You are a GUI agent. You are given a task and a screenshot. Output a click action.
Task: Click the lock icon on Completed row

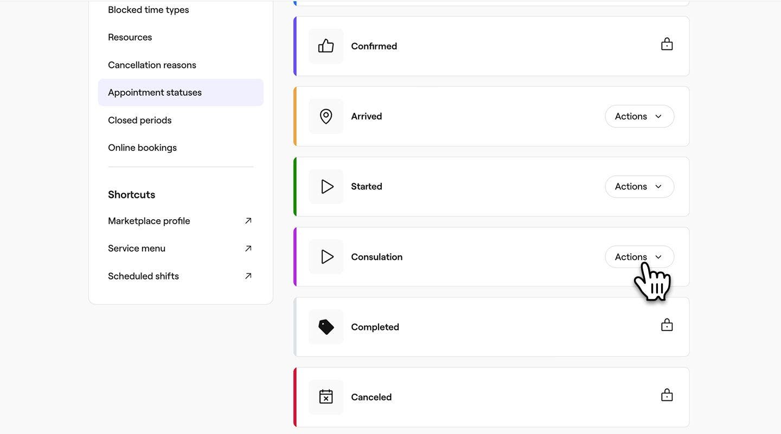[667, 325]
